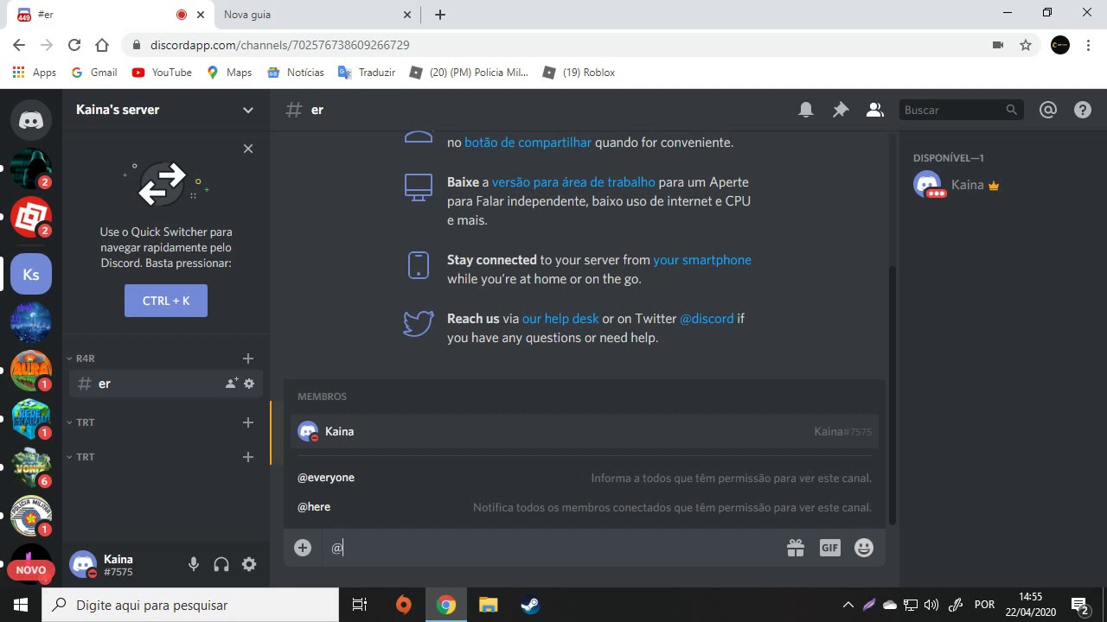1107x622 pixels.
Task: Open the Aura server icon
Action: pos(31,371)
